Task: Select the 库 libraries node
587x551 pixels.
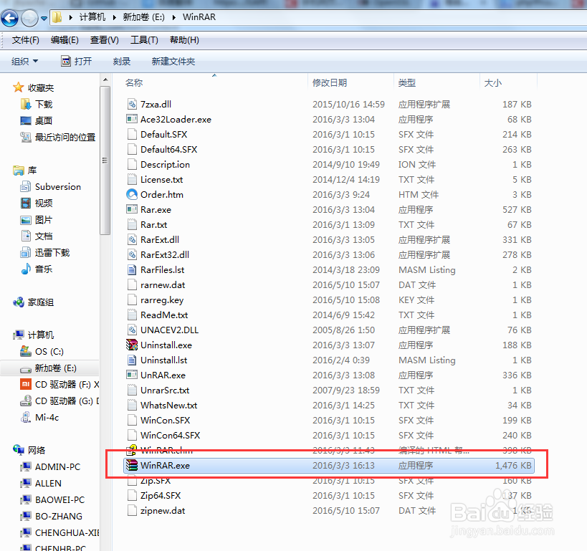Action: coord(24,171)
